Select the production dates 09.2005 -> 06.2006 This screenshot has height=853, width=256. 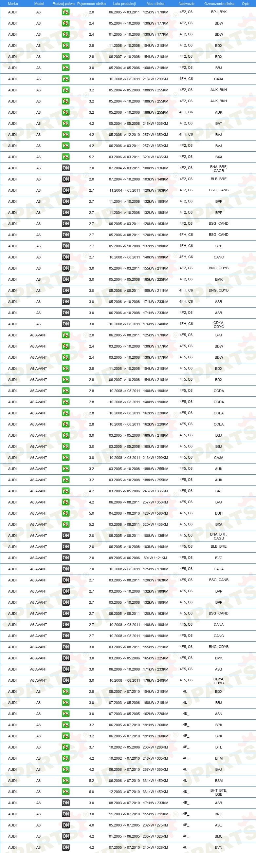[x=124, y=558]
